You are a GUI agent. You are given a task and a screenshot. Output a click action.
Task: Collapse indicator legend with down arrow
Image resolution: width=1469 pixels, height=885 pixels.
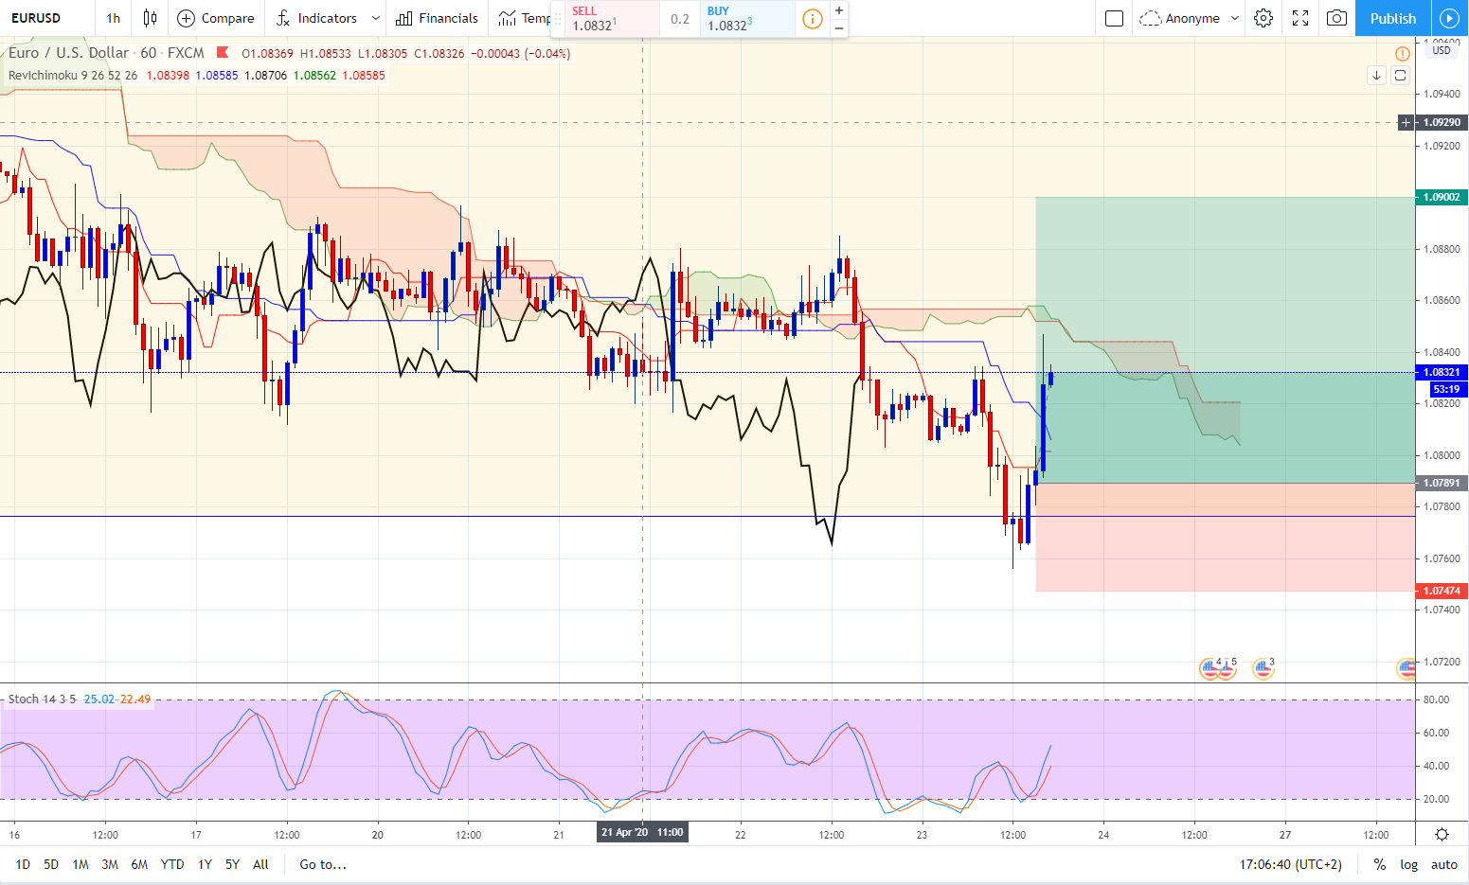[1376, 75]
